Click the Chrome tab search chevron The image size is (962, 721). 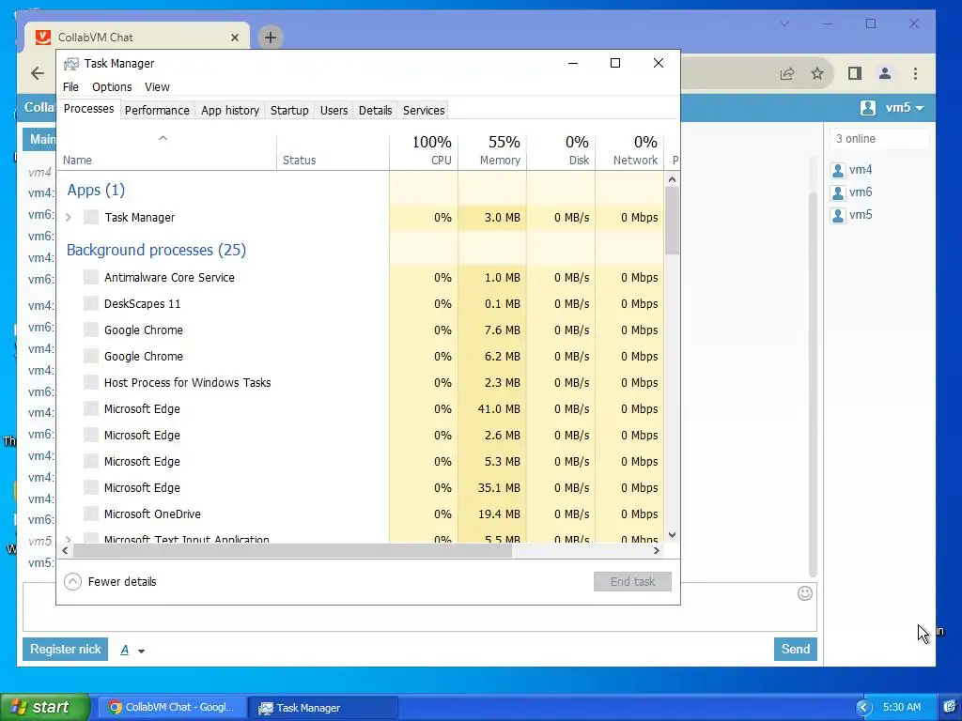pos(784,24)
